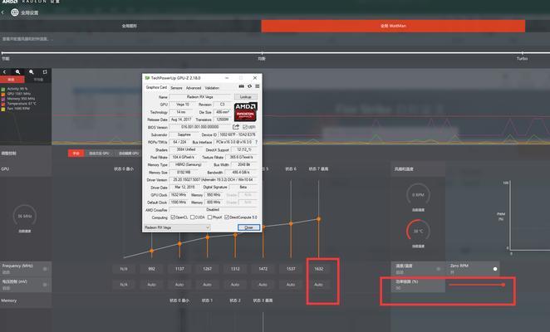Select the middle balanced point on profile slider
Screen dimensions: 550x332
(262, 53)
